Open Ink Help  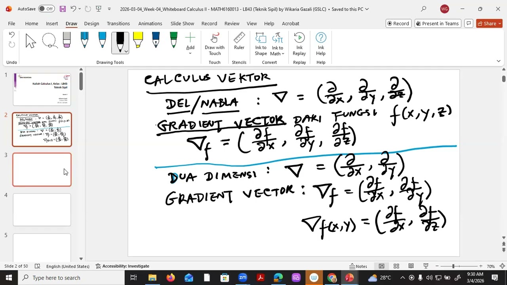tap(321, 44)
